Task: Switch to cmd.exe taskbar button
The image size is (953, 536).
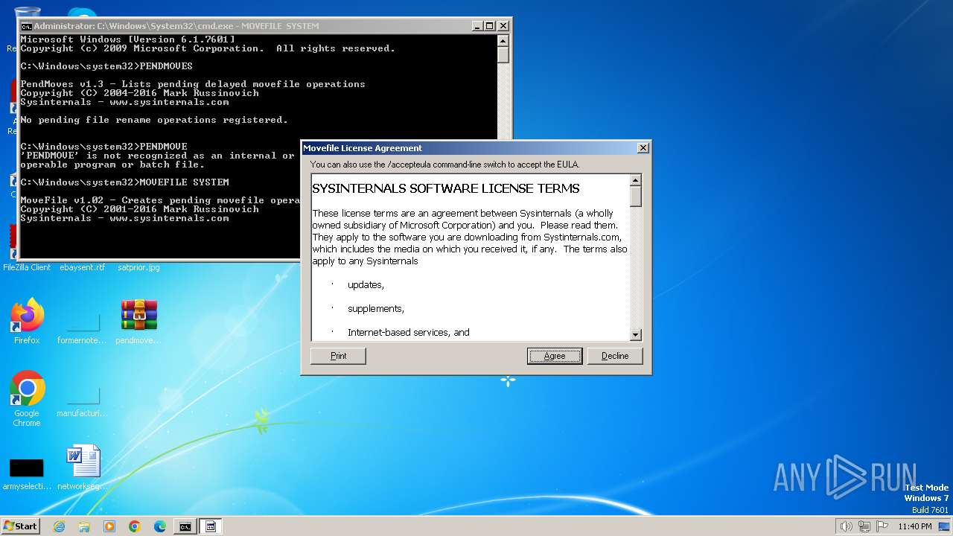Action: pyautogui.click(x=185, y=526)
